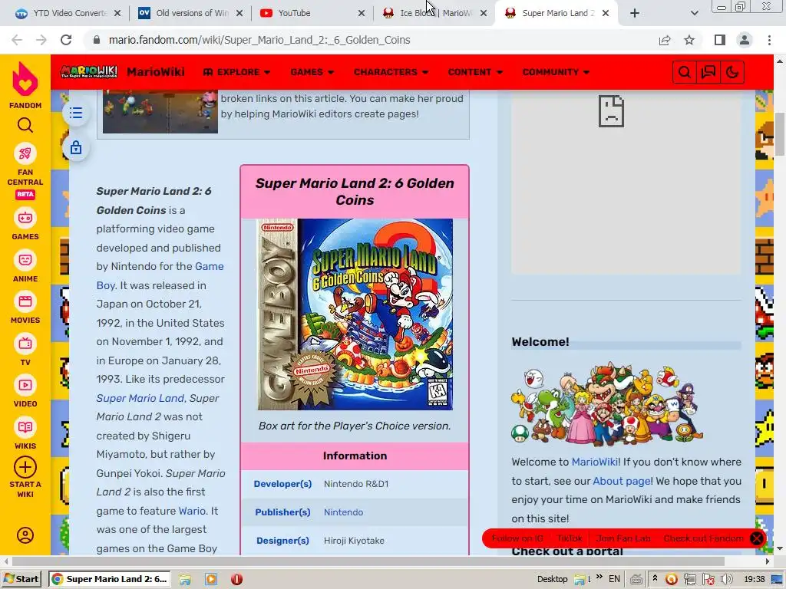This screenshot has height=589, width=786.
Task: Expand hidden tray icons arrow
Action: click(655, 578)
